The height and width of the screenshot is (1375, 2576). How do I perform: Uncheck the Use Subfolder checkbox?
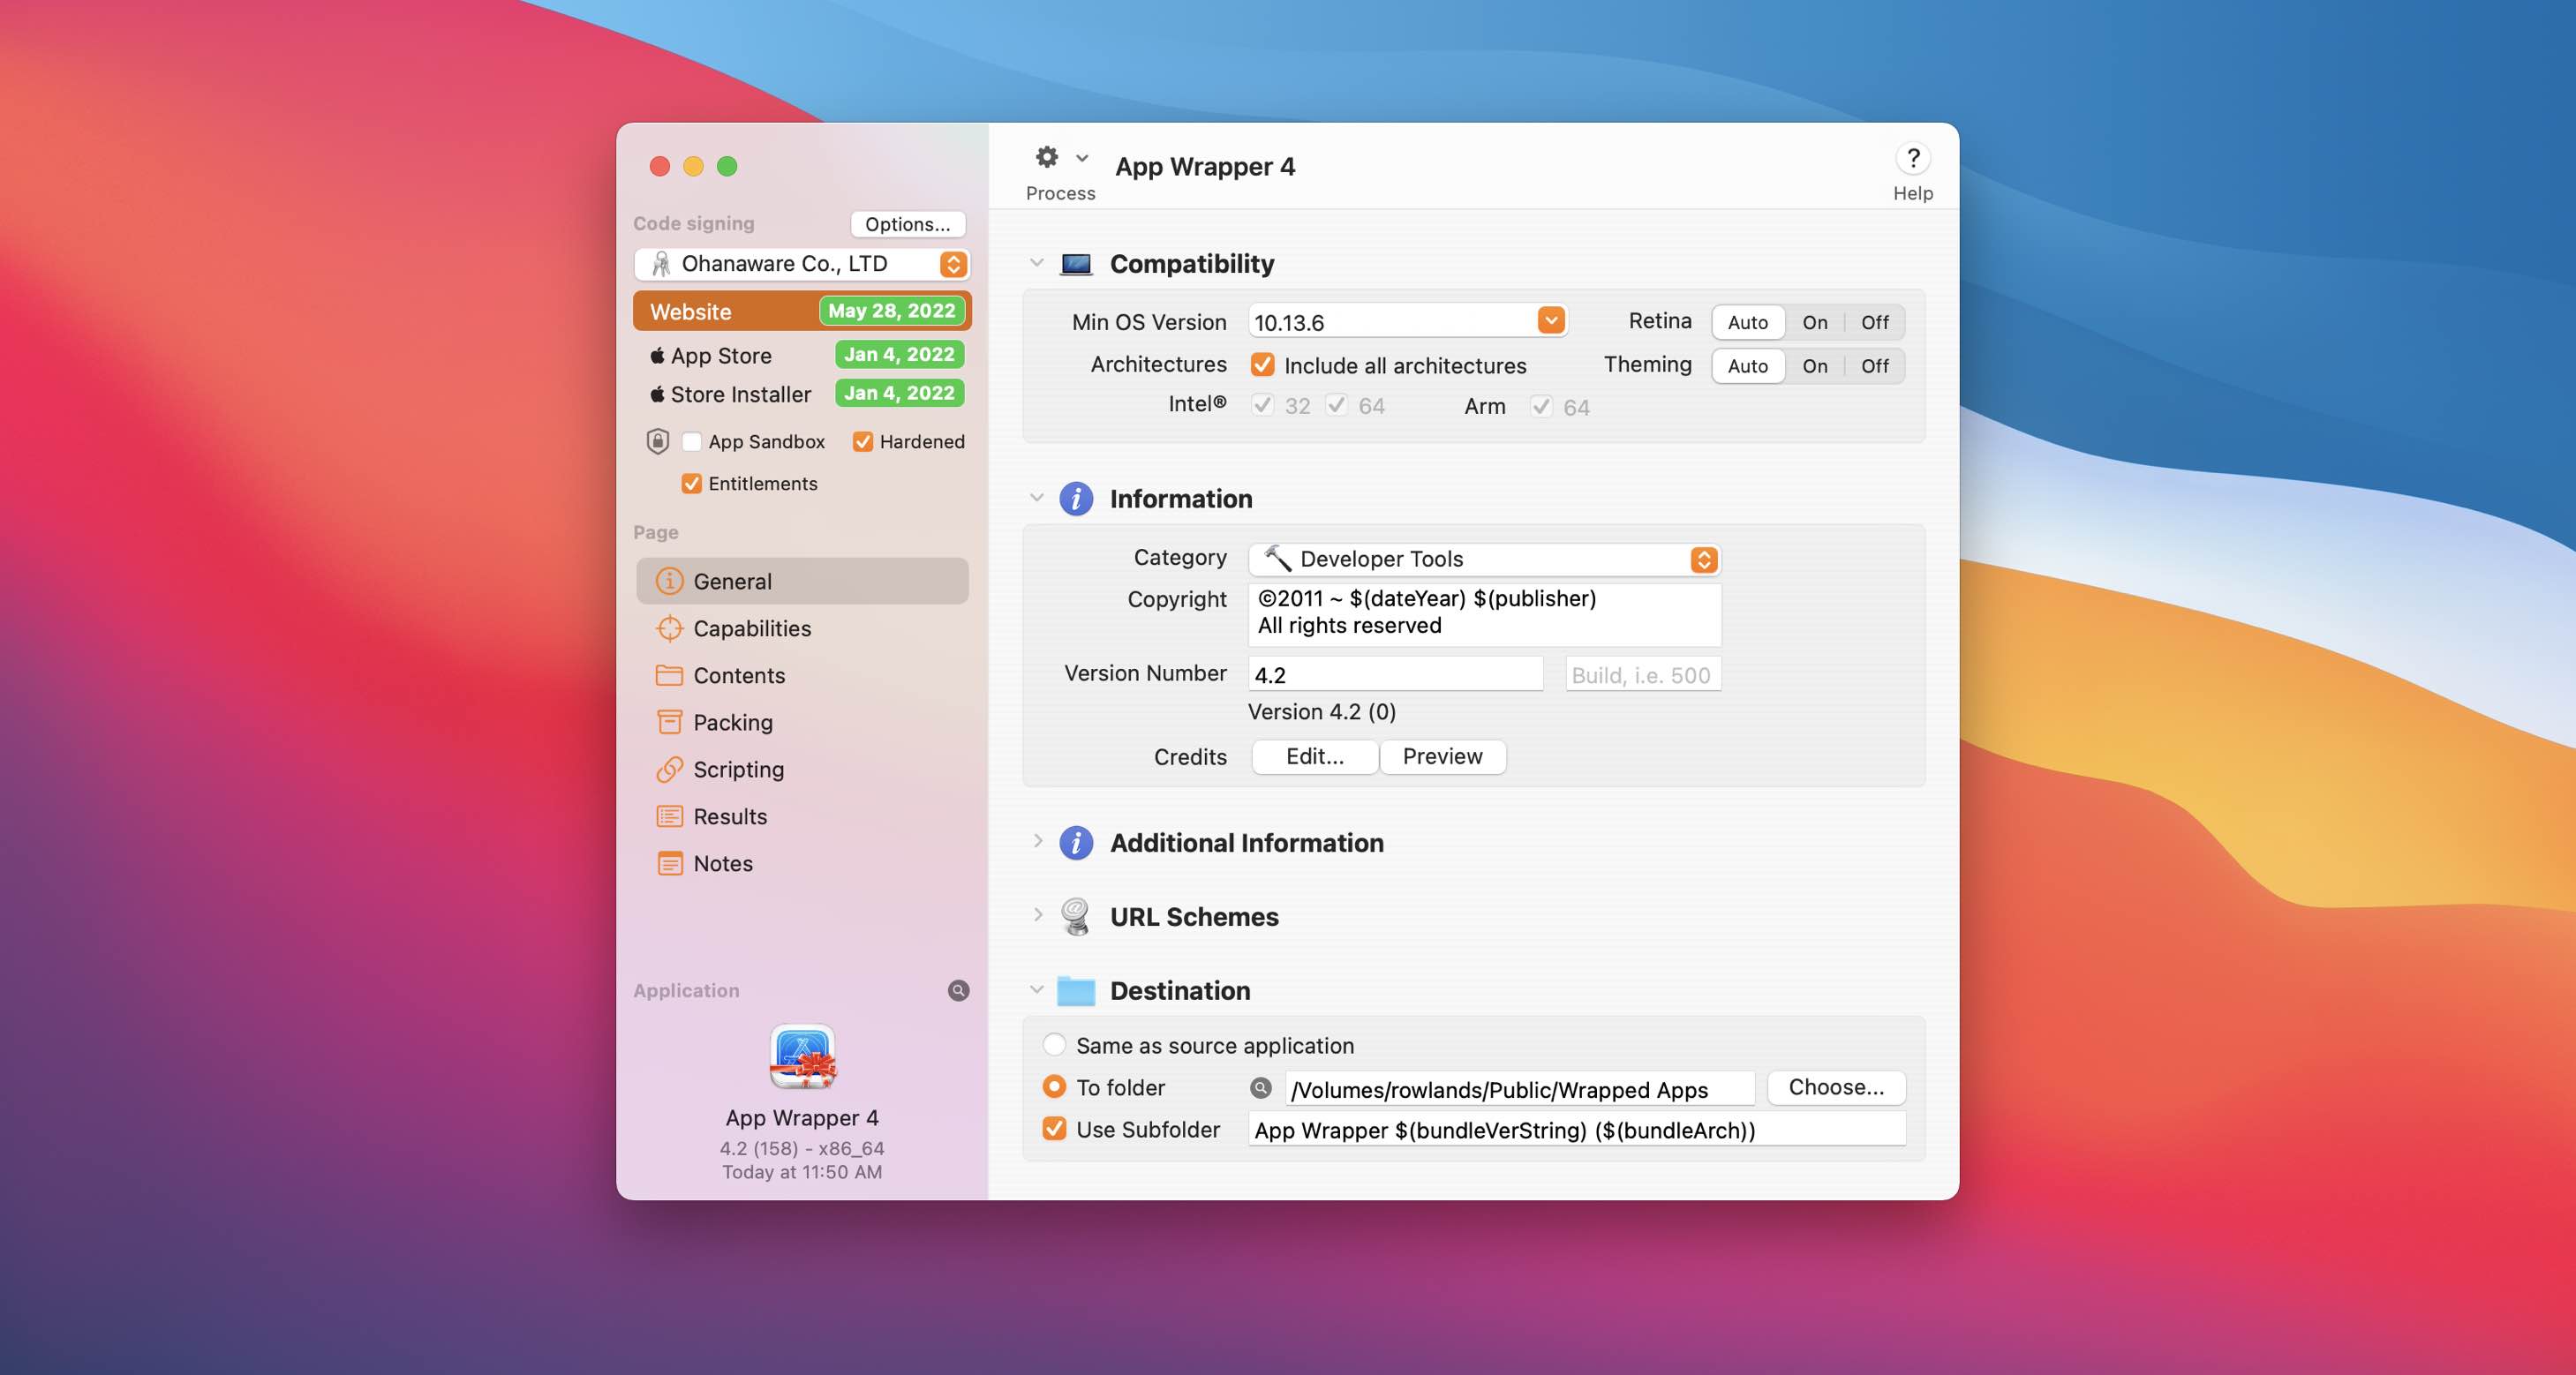coord(1054,1129)
